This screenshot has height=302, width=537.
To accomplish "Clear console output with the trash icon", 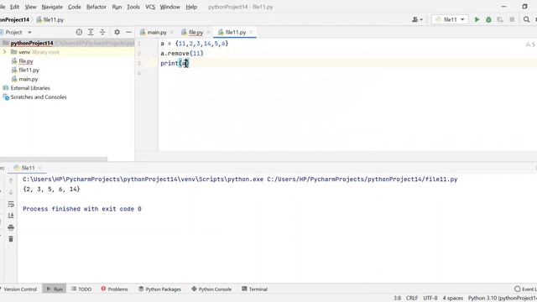I will (x=11, y=239).
